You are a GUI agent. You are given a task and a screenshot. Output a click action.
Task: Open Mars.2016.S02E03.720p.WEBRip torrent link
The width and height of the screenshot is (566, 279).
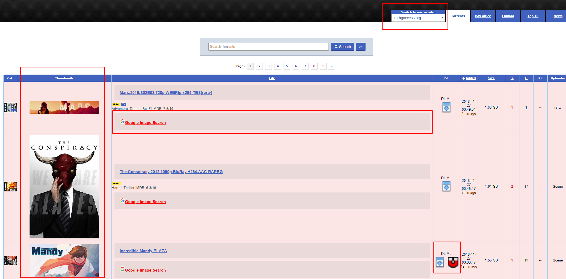(x=166, y=93)
